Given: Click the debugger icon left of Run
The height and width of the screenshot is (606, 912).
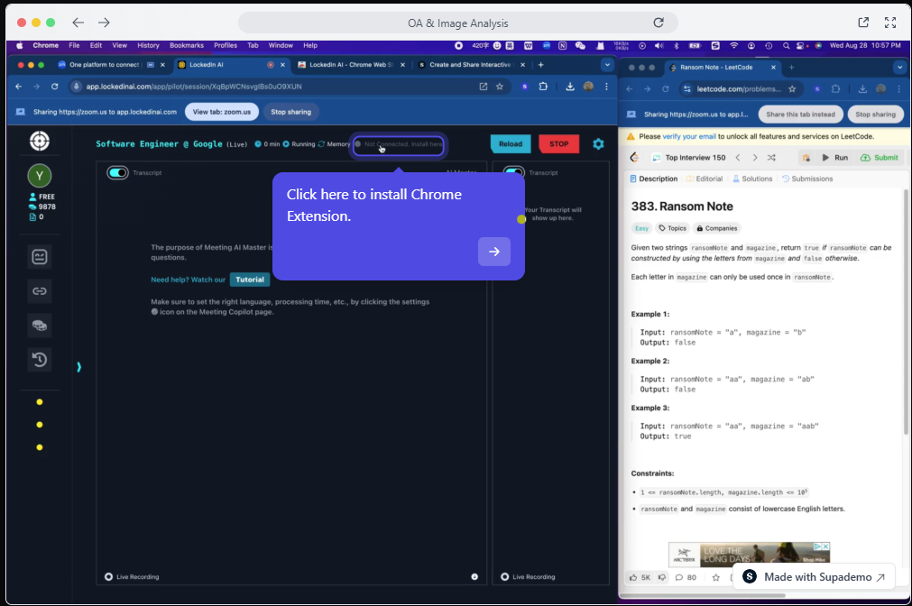Looking at the screenshot, I should [806, 158].
